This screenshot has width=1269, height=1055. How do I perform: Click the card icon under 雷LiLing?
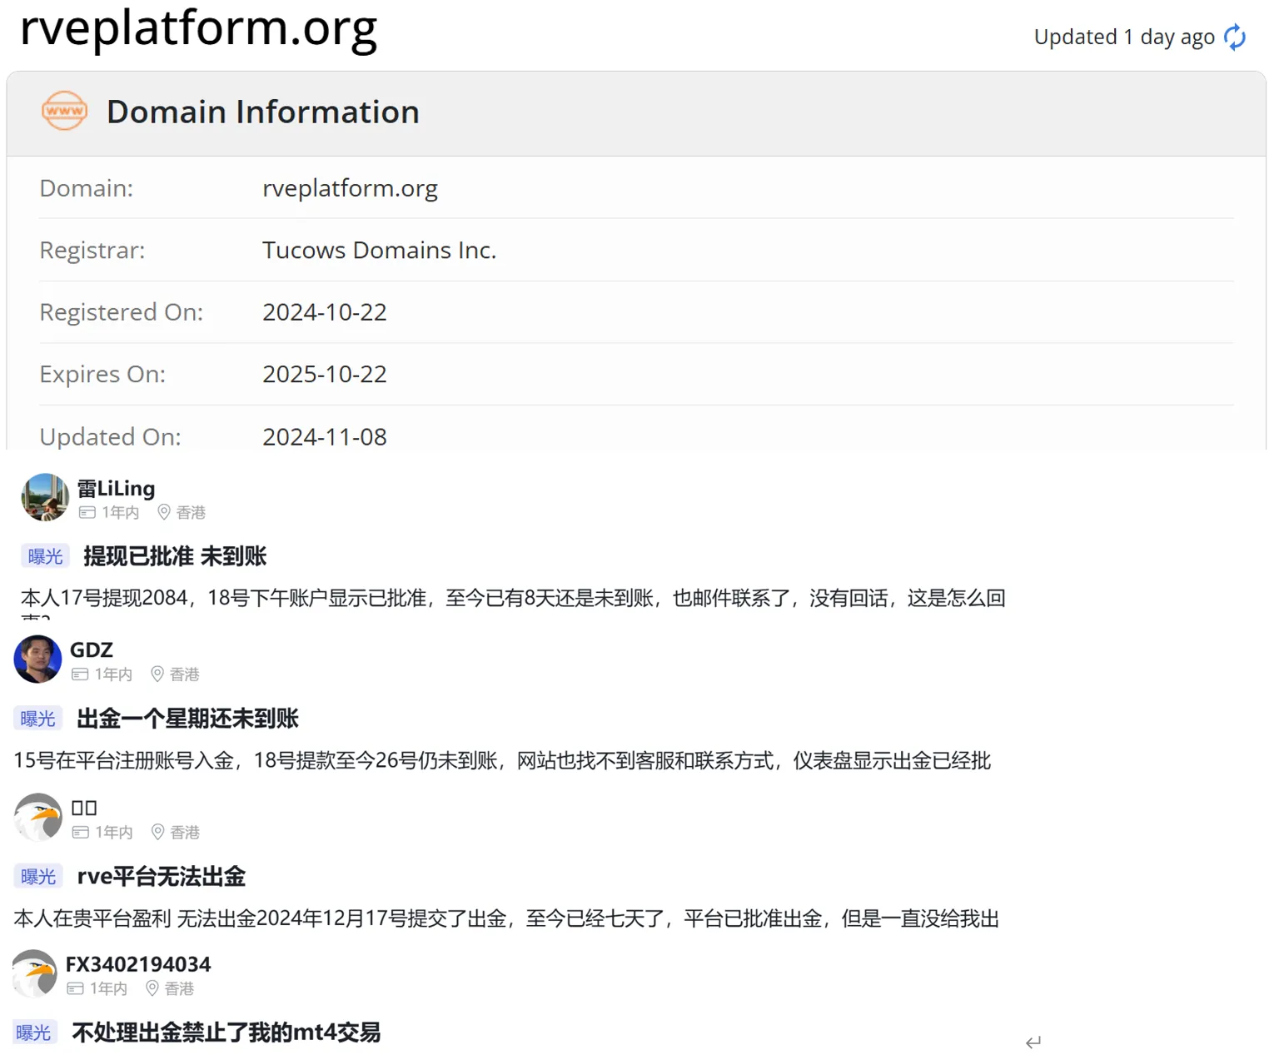87,512
